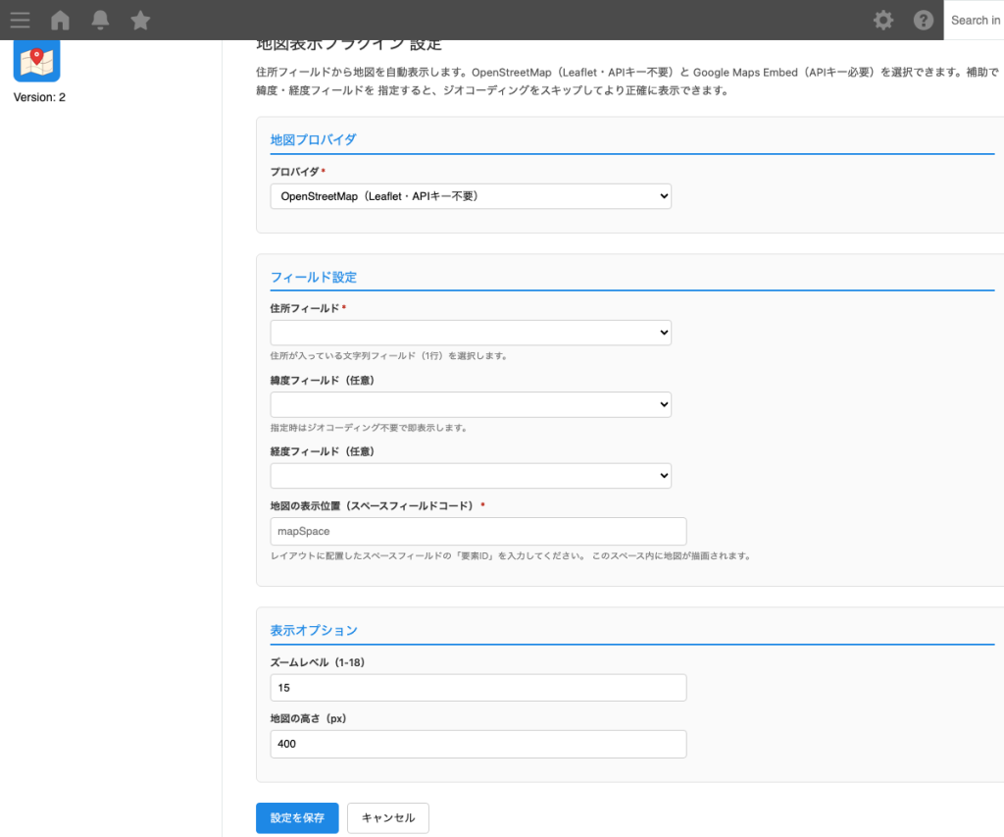Click the search box in the top bar
Screen dimensions: 1004x837
[x=976, y=20]
